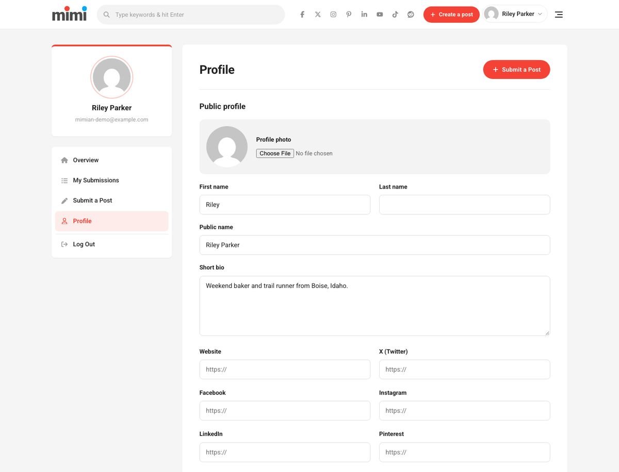Focus the keyword search field

191,14
